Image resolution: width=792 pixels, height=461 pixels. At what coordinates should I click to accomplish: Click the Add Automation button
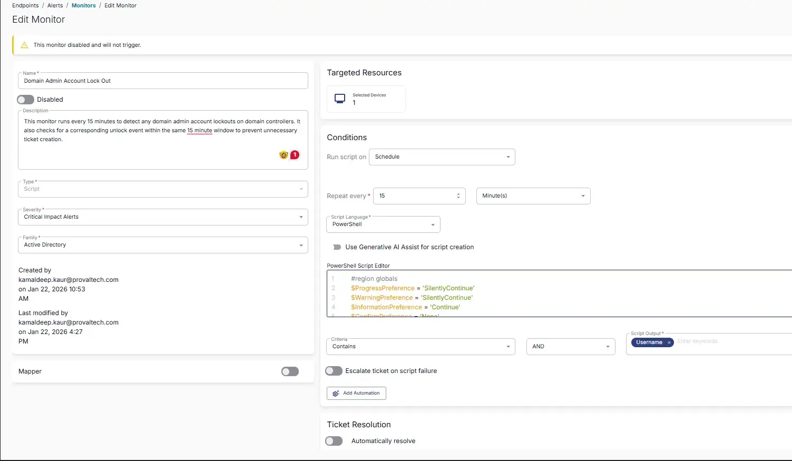tap(356, 394)
